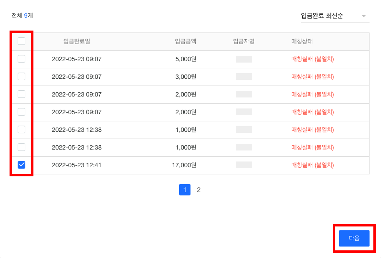Viewport: 381px width, 258px height.
Task: Check the 5,000원 deposit row checkbox
Action: [x=21, y=59]
